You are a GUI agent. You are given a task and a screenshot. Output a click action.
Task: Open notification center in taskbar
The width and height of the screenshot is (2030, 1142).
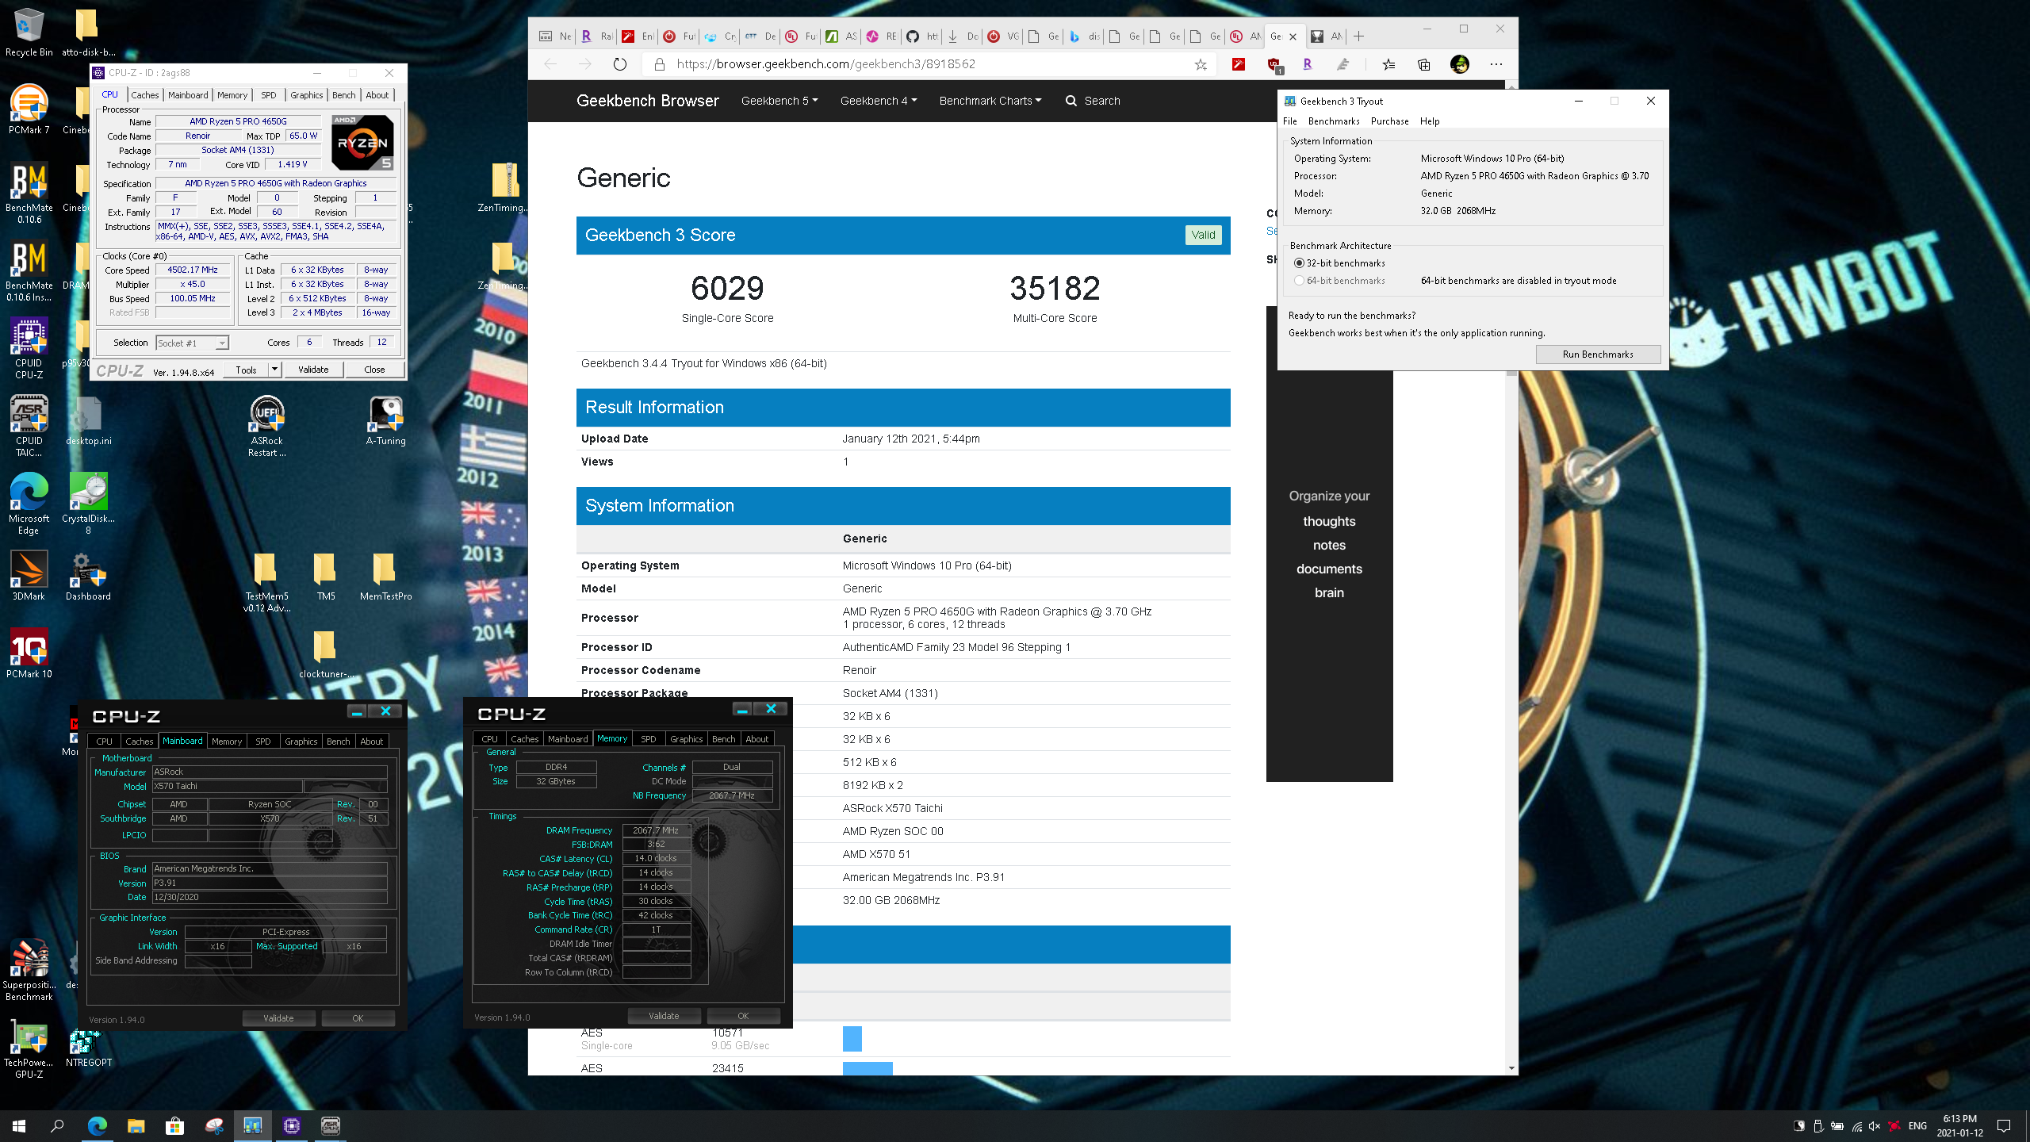coord(2003,1125)
